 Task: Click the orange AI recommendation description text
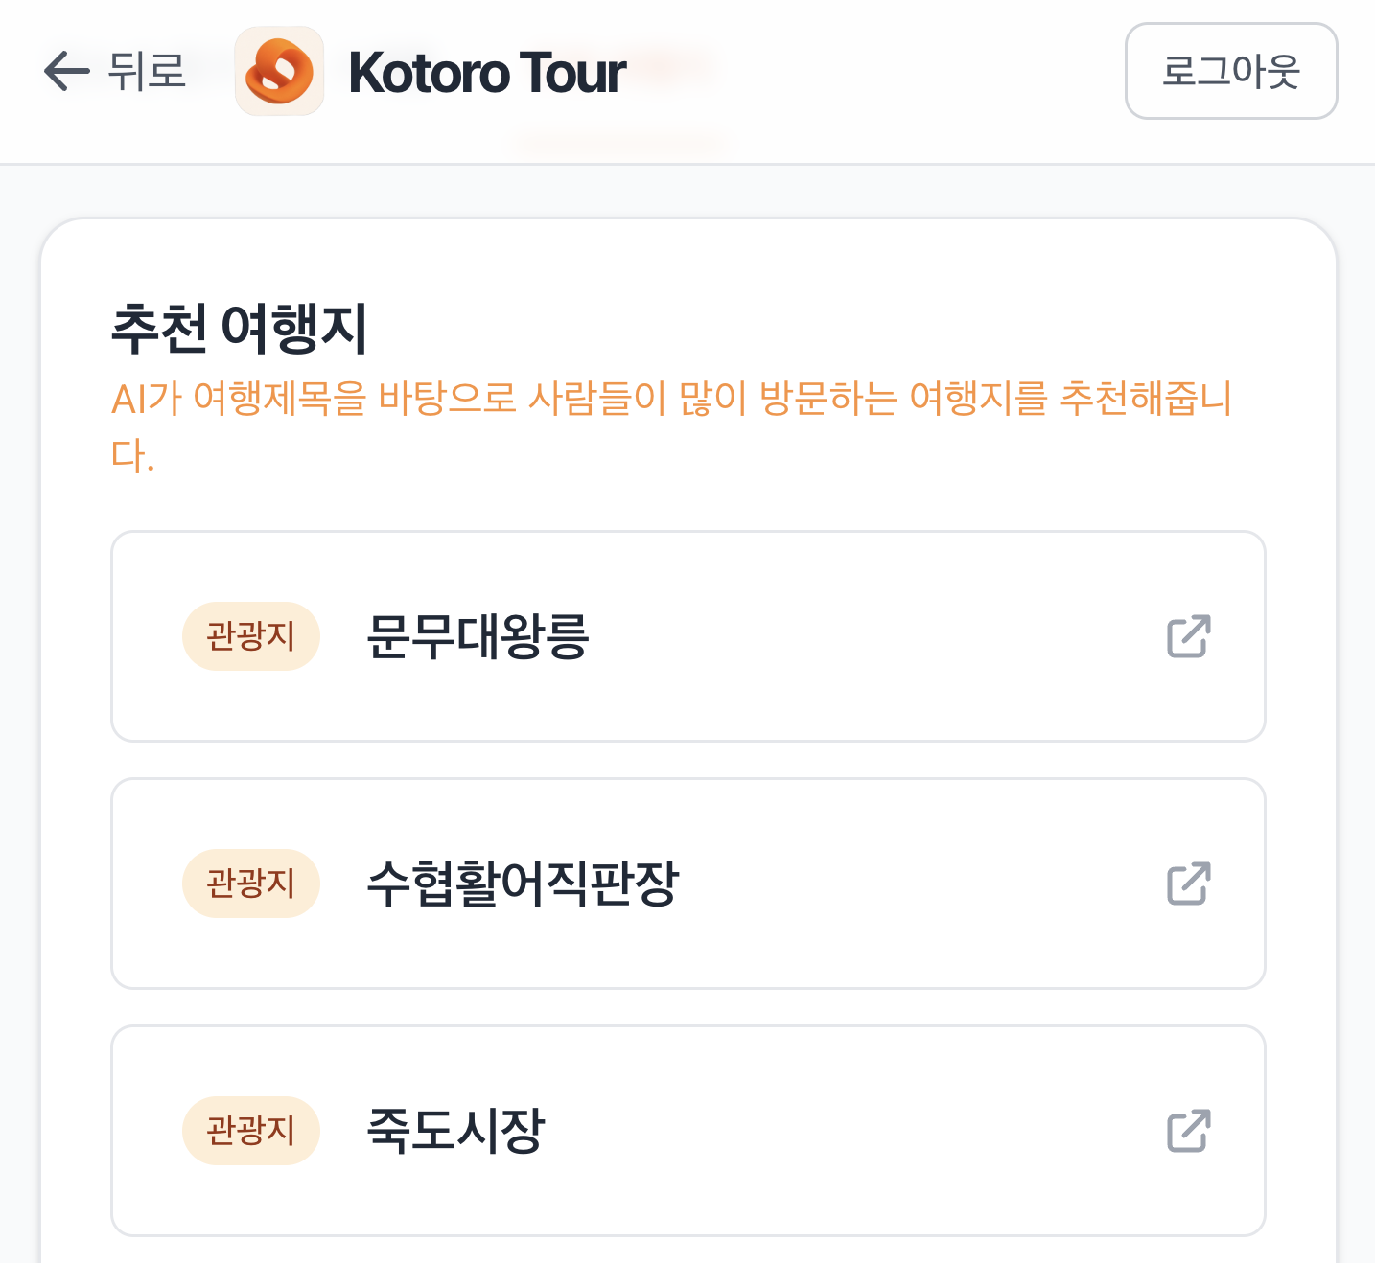pyautogui.click(x=671, y=399)
